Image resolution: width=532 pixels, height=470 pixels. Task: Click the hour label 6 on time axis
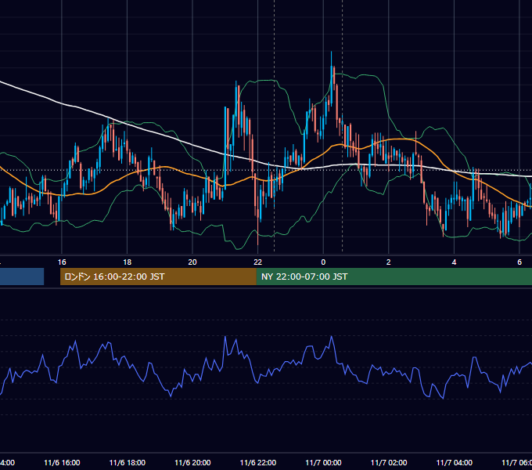click(519, 262)
